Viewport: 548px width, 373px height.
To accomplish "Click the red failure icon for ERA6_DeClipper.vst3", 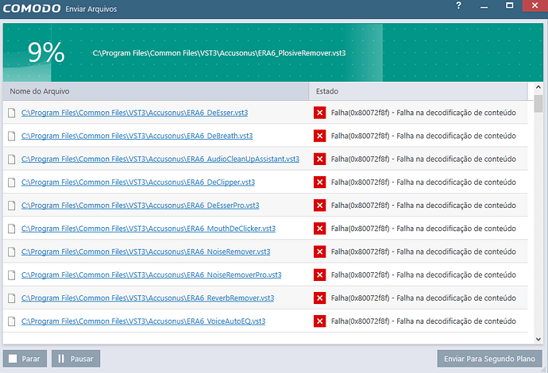I will [x=320, y=183].
